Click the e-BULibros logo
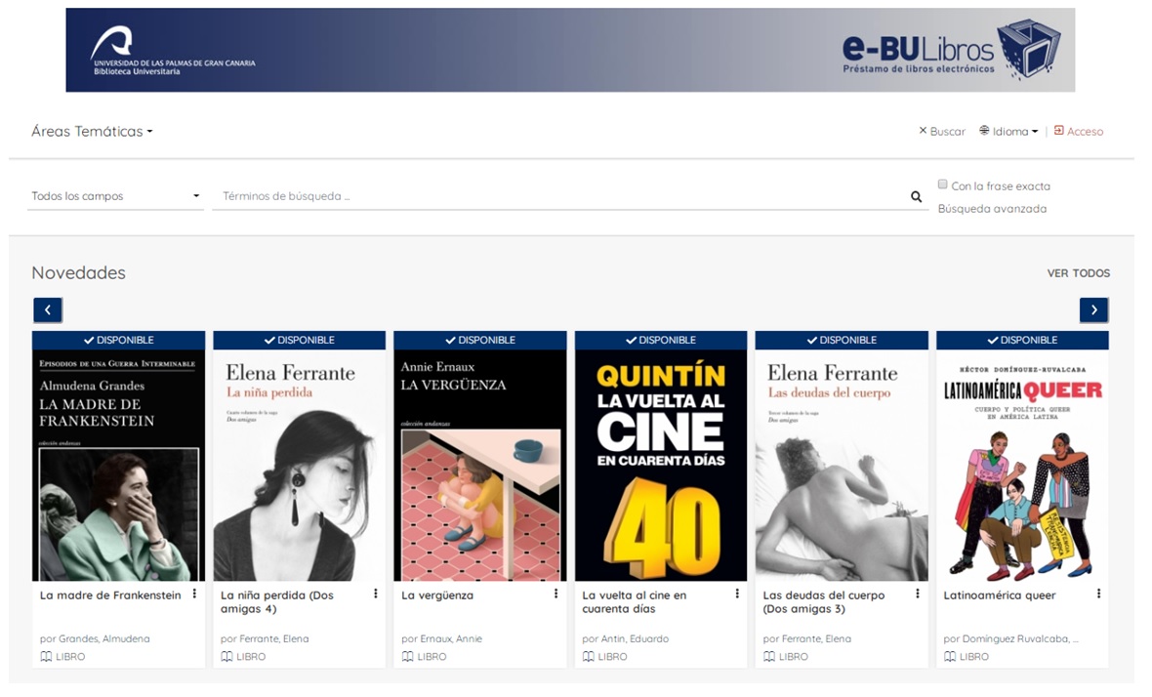Screen dimensions: 1152x697 pyautogui.click(x=952, y=50)
